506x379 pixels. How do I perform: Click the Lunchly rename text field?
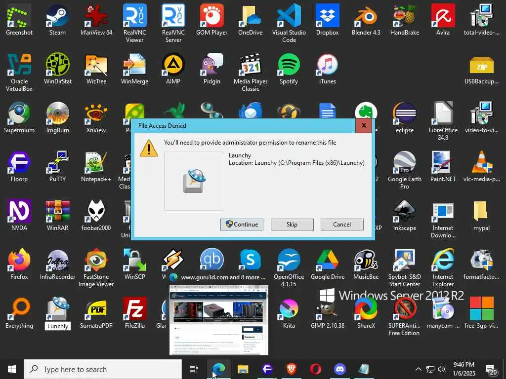(58, 326)
